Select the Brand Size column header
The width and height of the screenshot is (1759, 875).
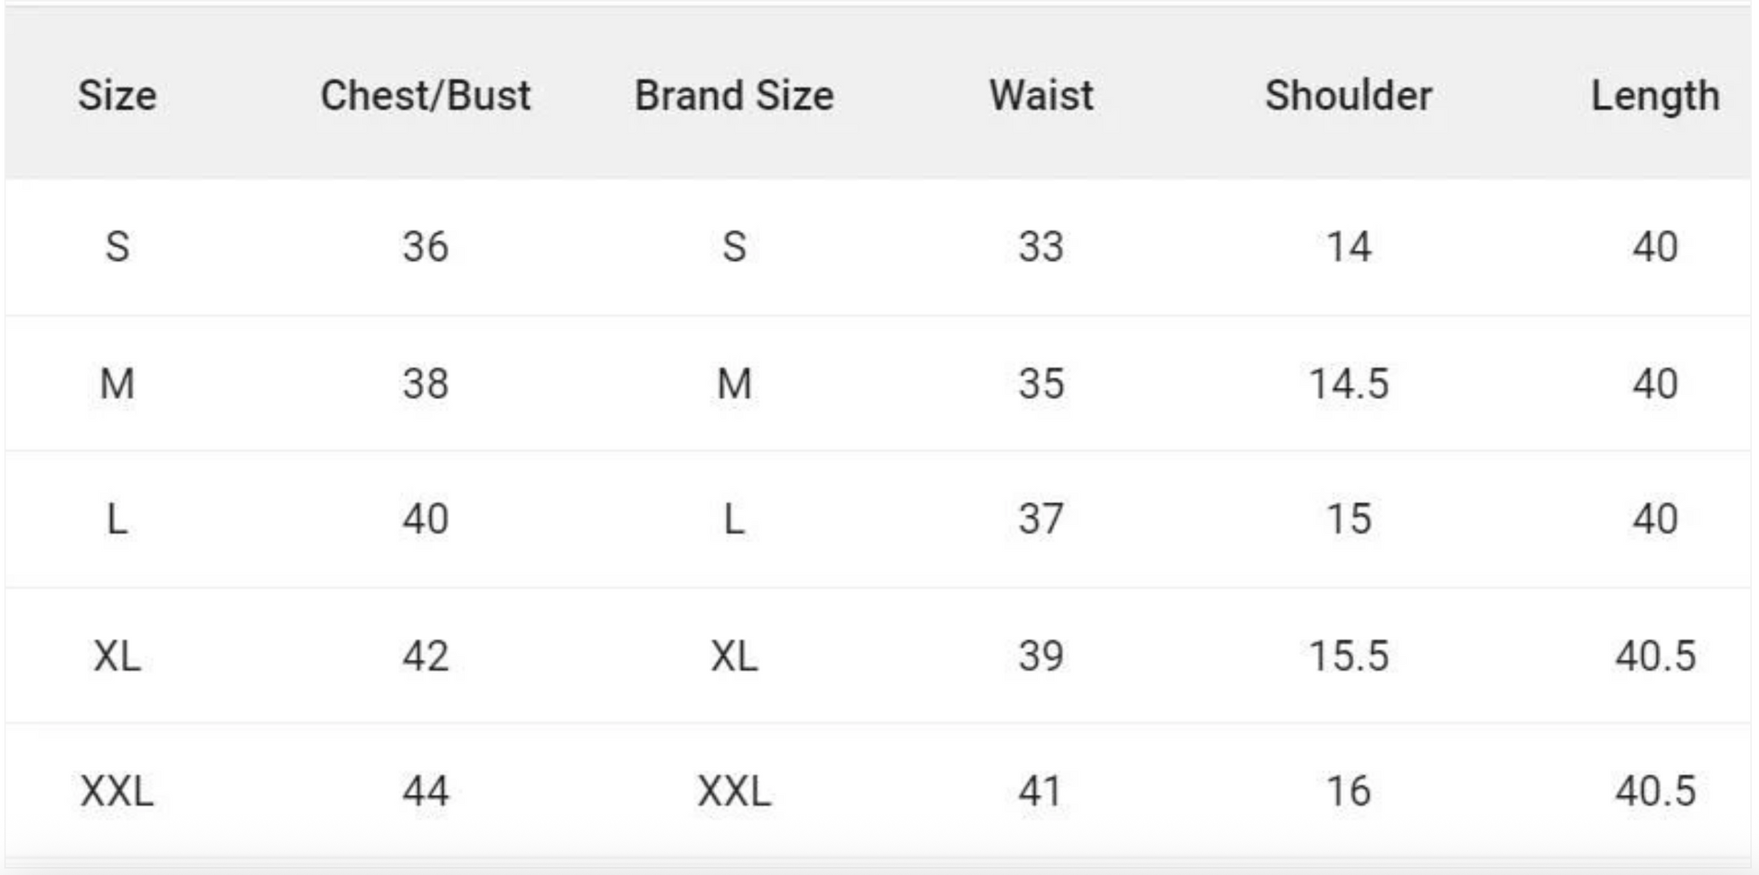734,96
